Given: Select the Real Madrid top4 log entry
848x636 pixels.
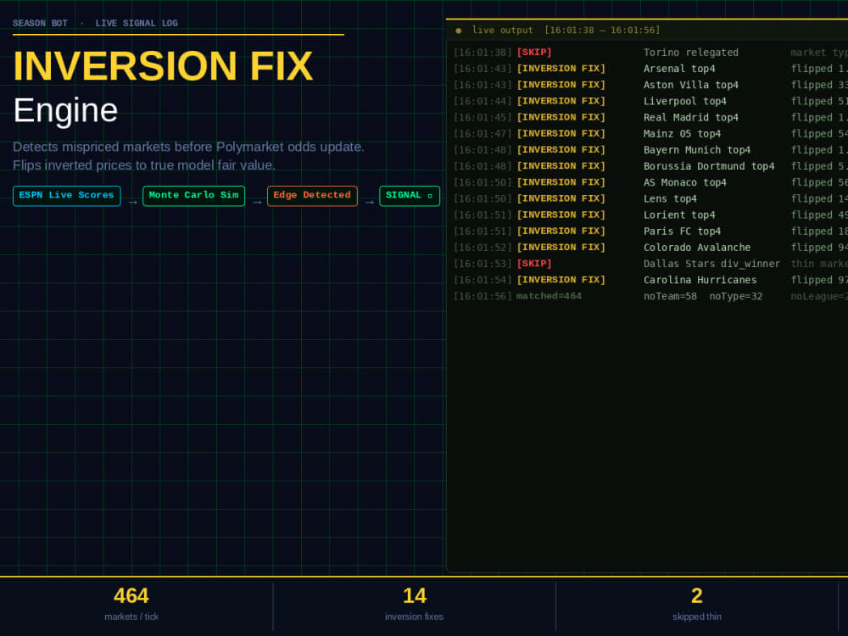Looking at the screenshot, I should coord(650,117).
